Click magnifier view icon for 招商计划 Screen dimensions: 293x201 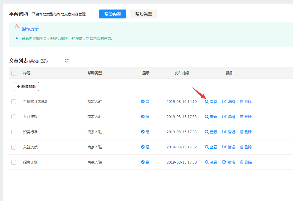207,162
